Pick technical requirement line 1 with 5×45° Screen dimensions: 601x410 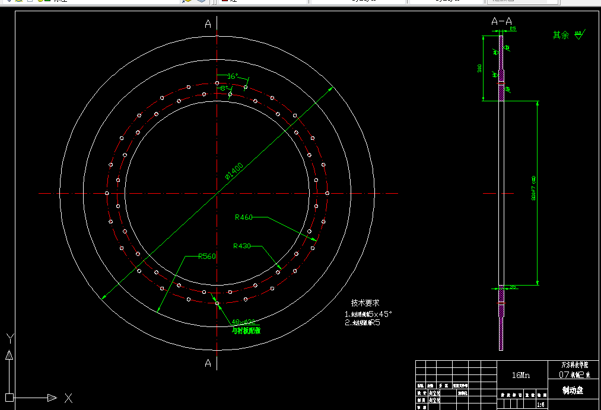coord(368,314)
